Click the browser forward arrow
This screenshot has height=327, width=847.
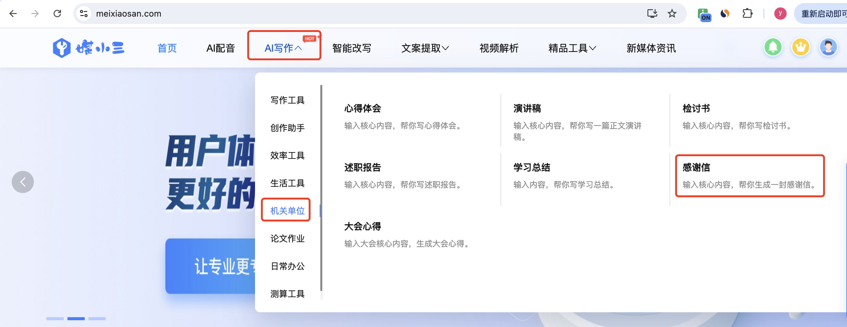[35, 14]
